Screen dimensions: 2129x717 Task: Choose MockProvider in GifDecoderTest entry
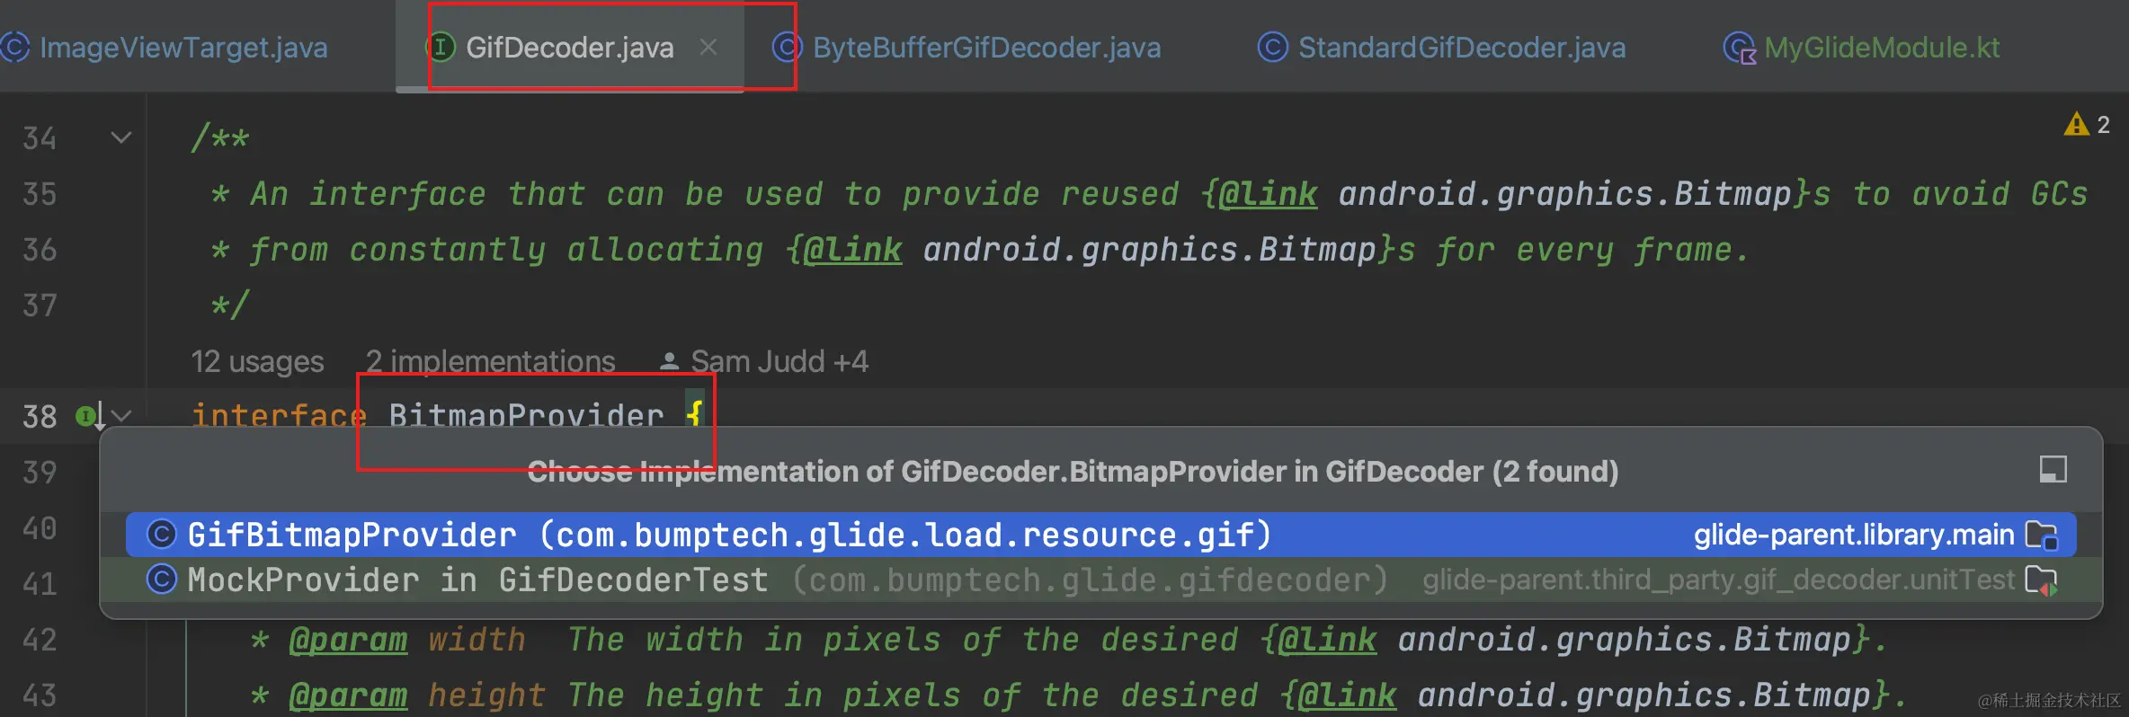477,580
